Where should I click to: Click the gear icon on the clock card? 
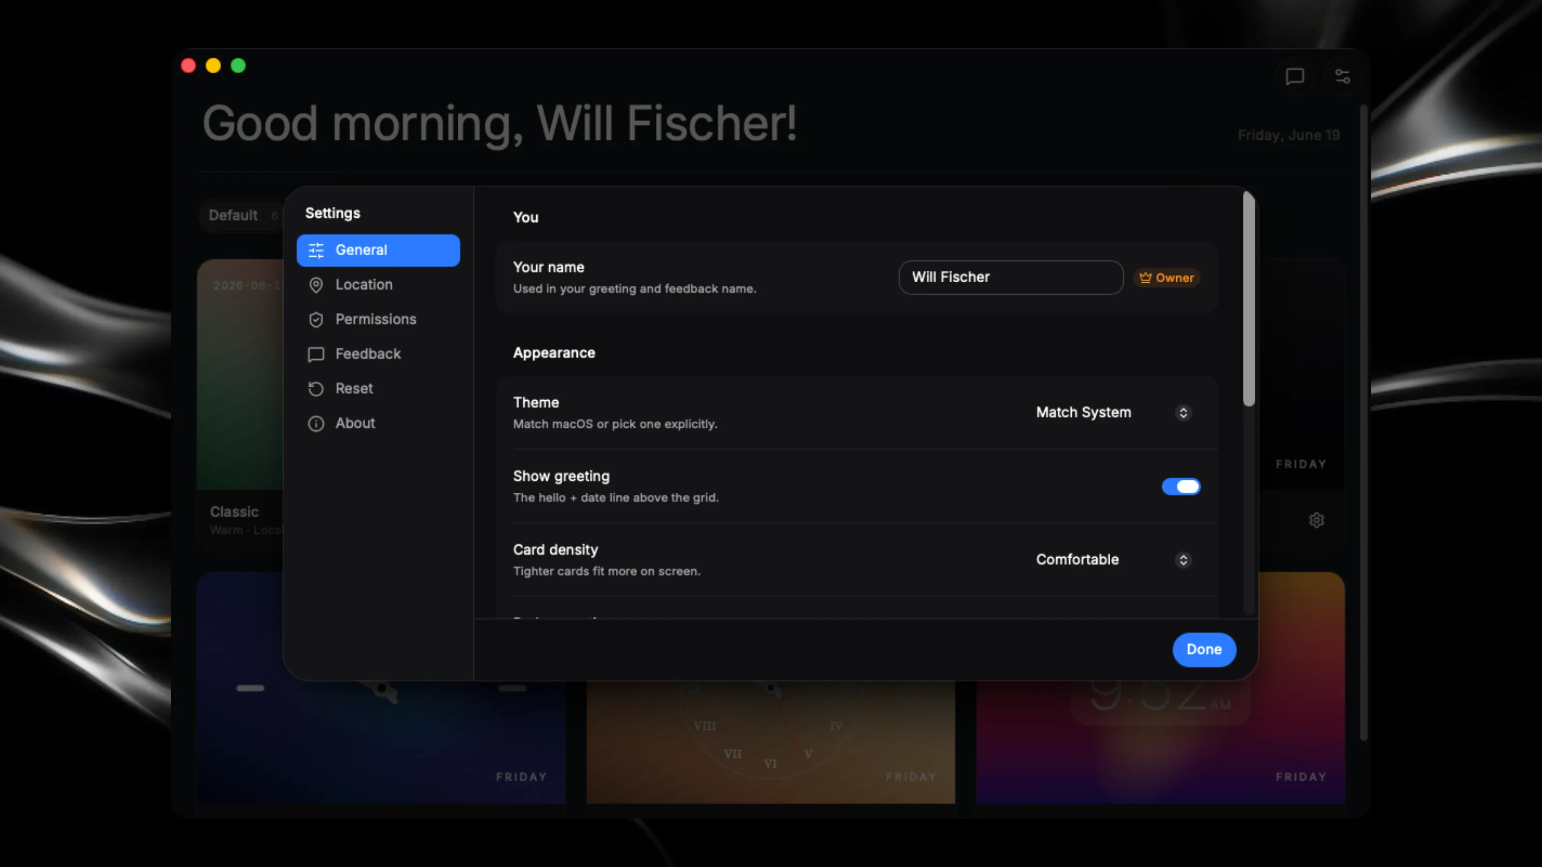(x=1316, y=520)
